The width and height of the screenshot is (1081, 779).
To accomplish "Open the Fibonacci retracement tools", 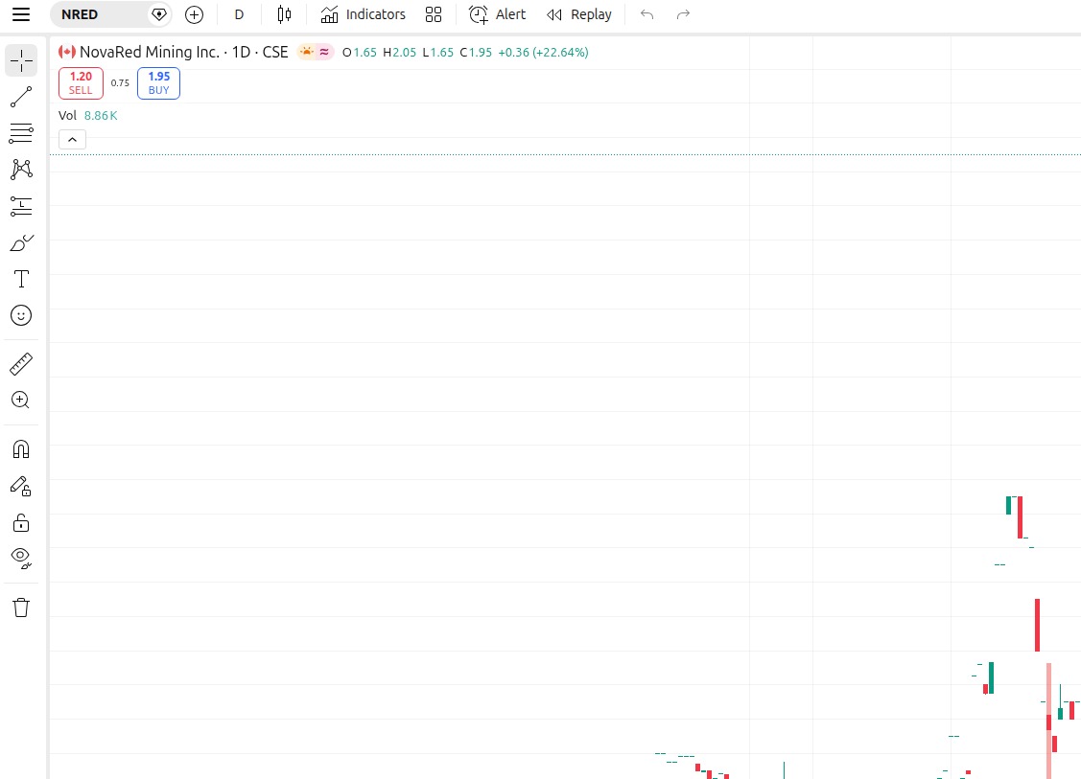I will (21, 132).
